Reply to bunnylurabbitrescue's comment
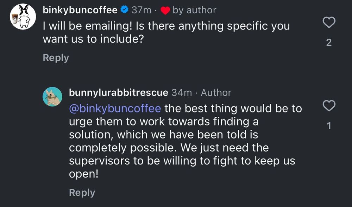Image resolution: width=352 pixels, height=207 pixels. pos(82,193)
